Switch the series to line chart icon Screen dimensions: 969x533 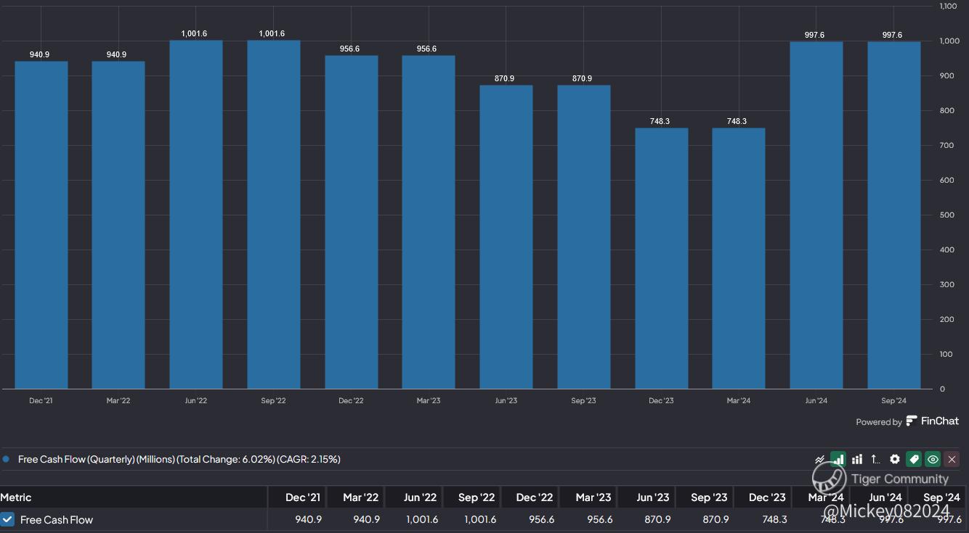(820, 459)
